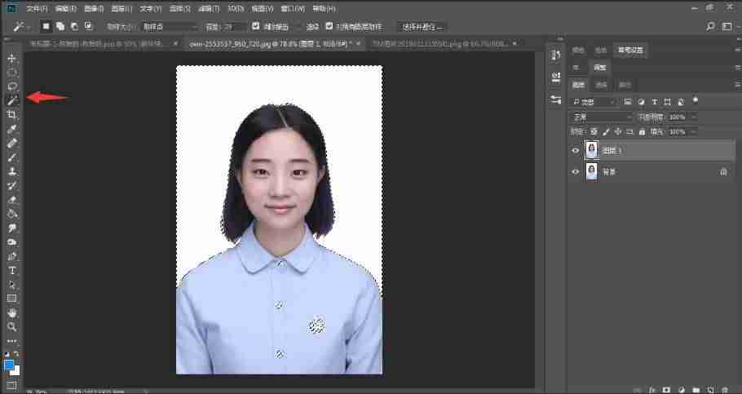Select Layer 1 thumbnail in Layers panel
This screenshot has height=394, width=742.
pyautogui.click(x=591, y=150)
